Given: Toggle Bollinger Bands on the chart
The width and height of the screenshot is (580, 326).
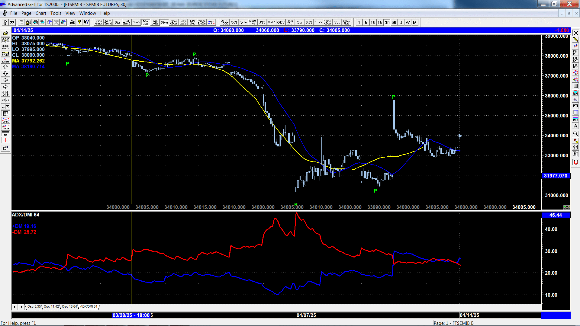Looking at the screenshot, I should 127,22.
